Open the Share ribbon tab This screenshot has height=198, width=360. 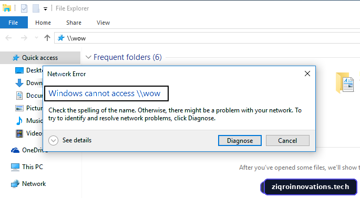pyautogui.click(x=74, y=23)
